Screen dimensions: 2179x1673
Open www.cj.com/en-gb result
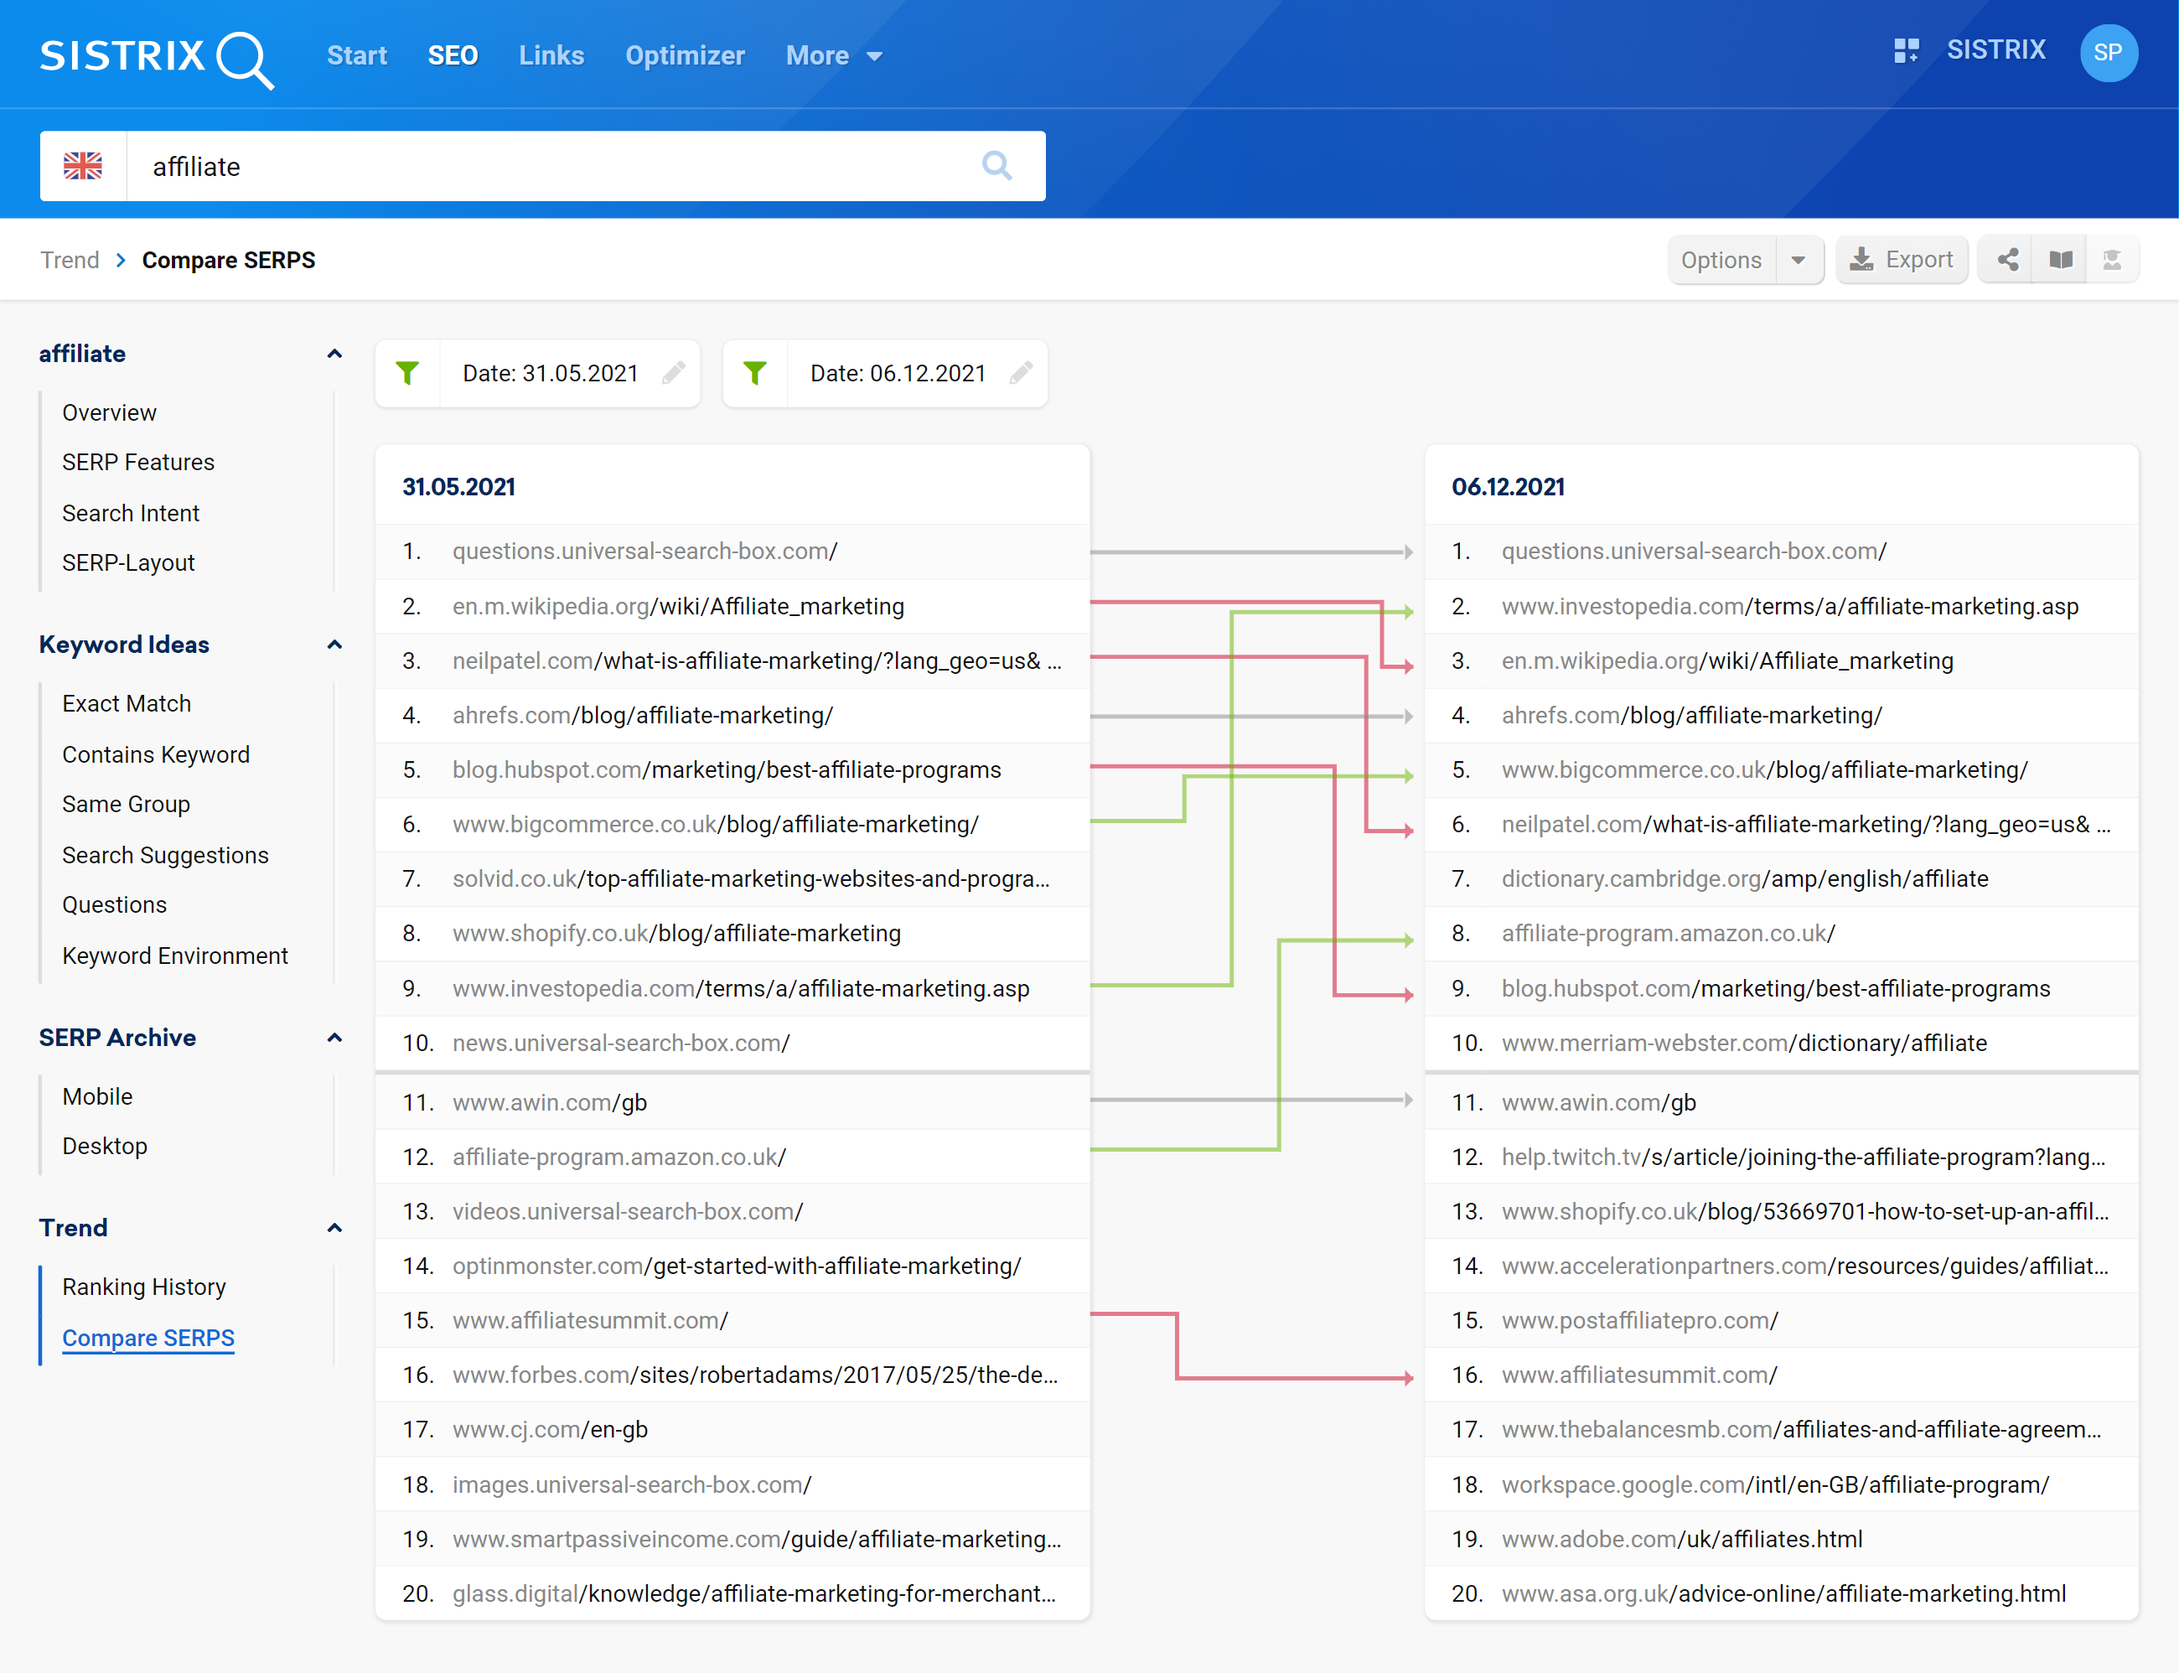pos(550,1429)
